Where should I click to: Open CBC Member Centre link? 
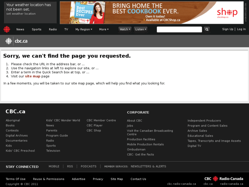click(101, 120)
